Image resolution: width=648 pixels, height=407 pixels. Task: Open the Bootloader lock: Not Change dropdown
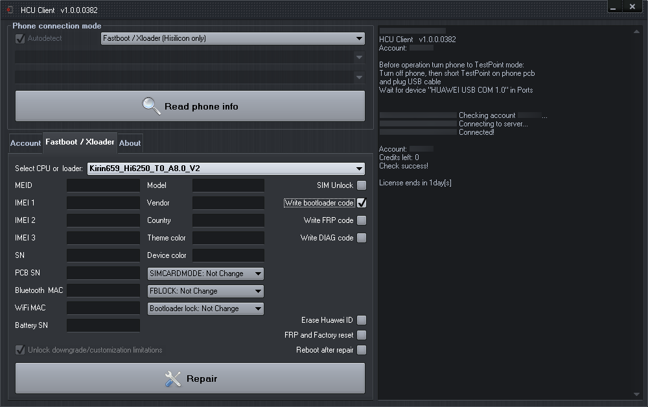[205, 308]
